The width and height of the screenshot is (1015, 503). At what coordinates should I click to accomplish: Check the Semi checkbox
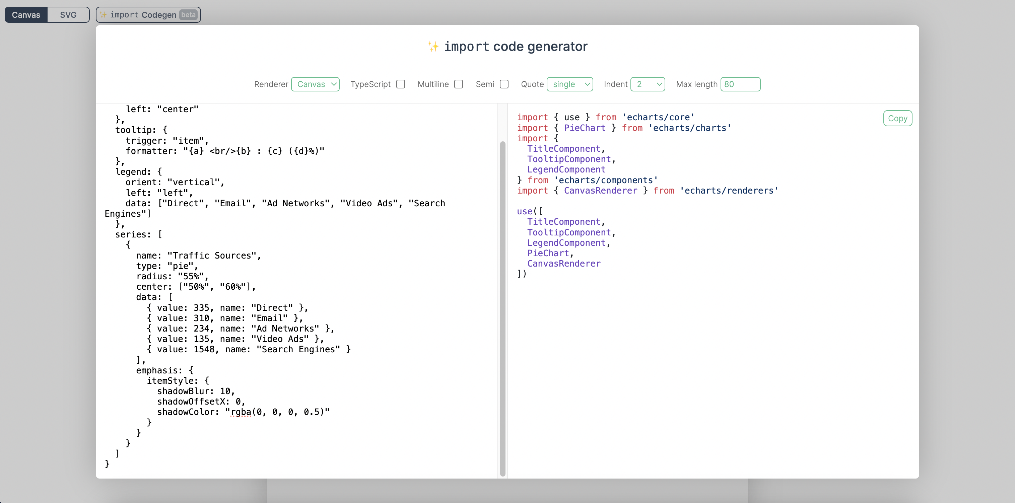504,84
